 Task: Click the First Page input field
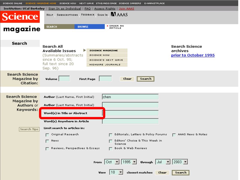(x=105, y=79)
